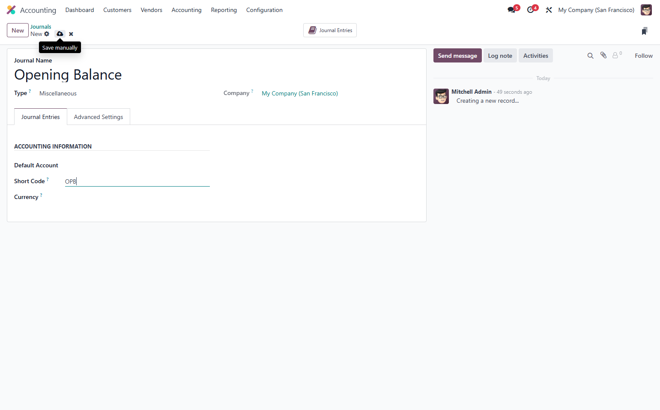Open the Accounting menu in navbar
The height and width of the screenshot is (410, 660).
(x=186, y=10)
